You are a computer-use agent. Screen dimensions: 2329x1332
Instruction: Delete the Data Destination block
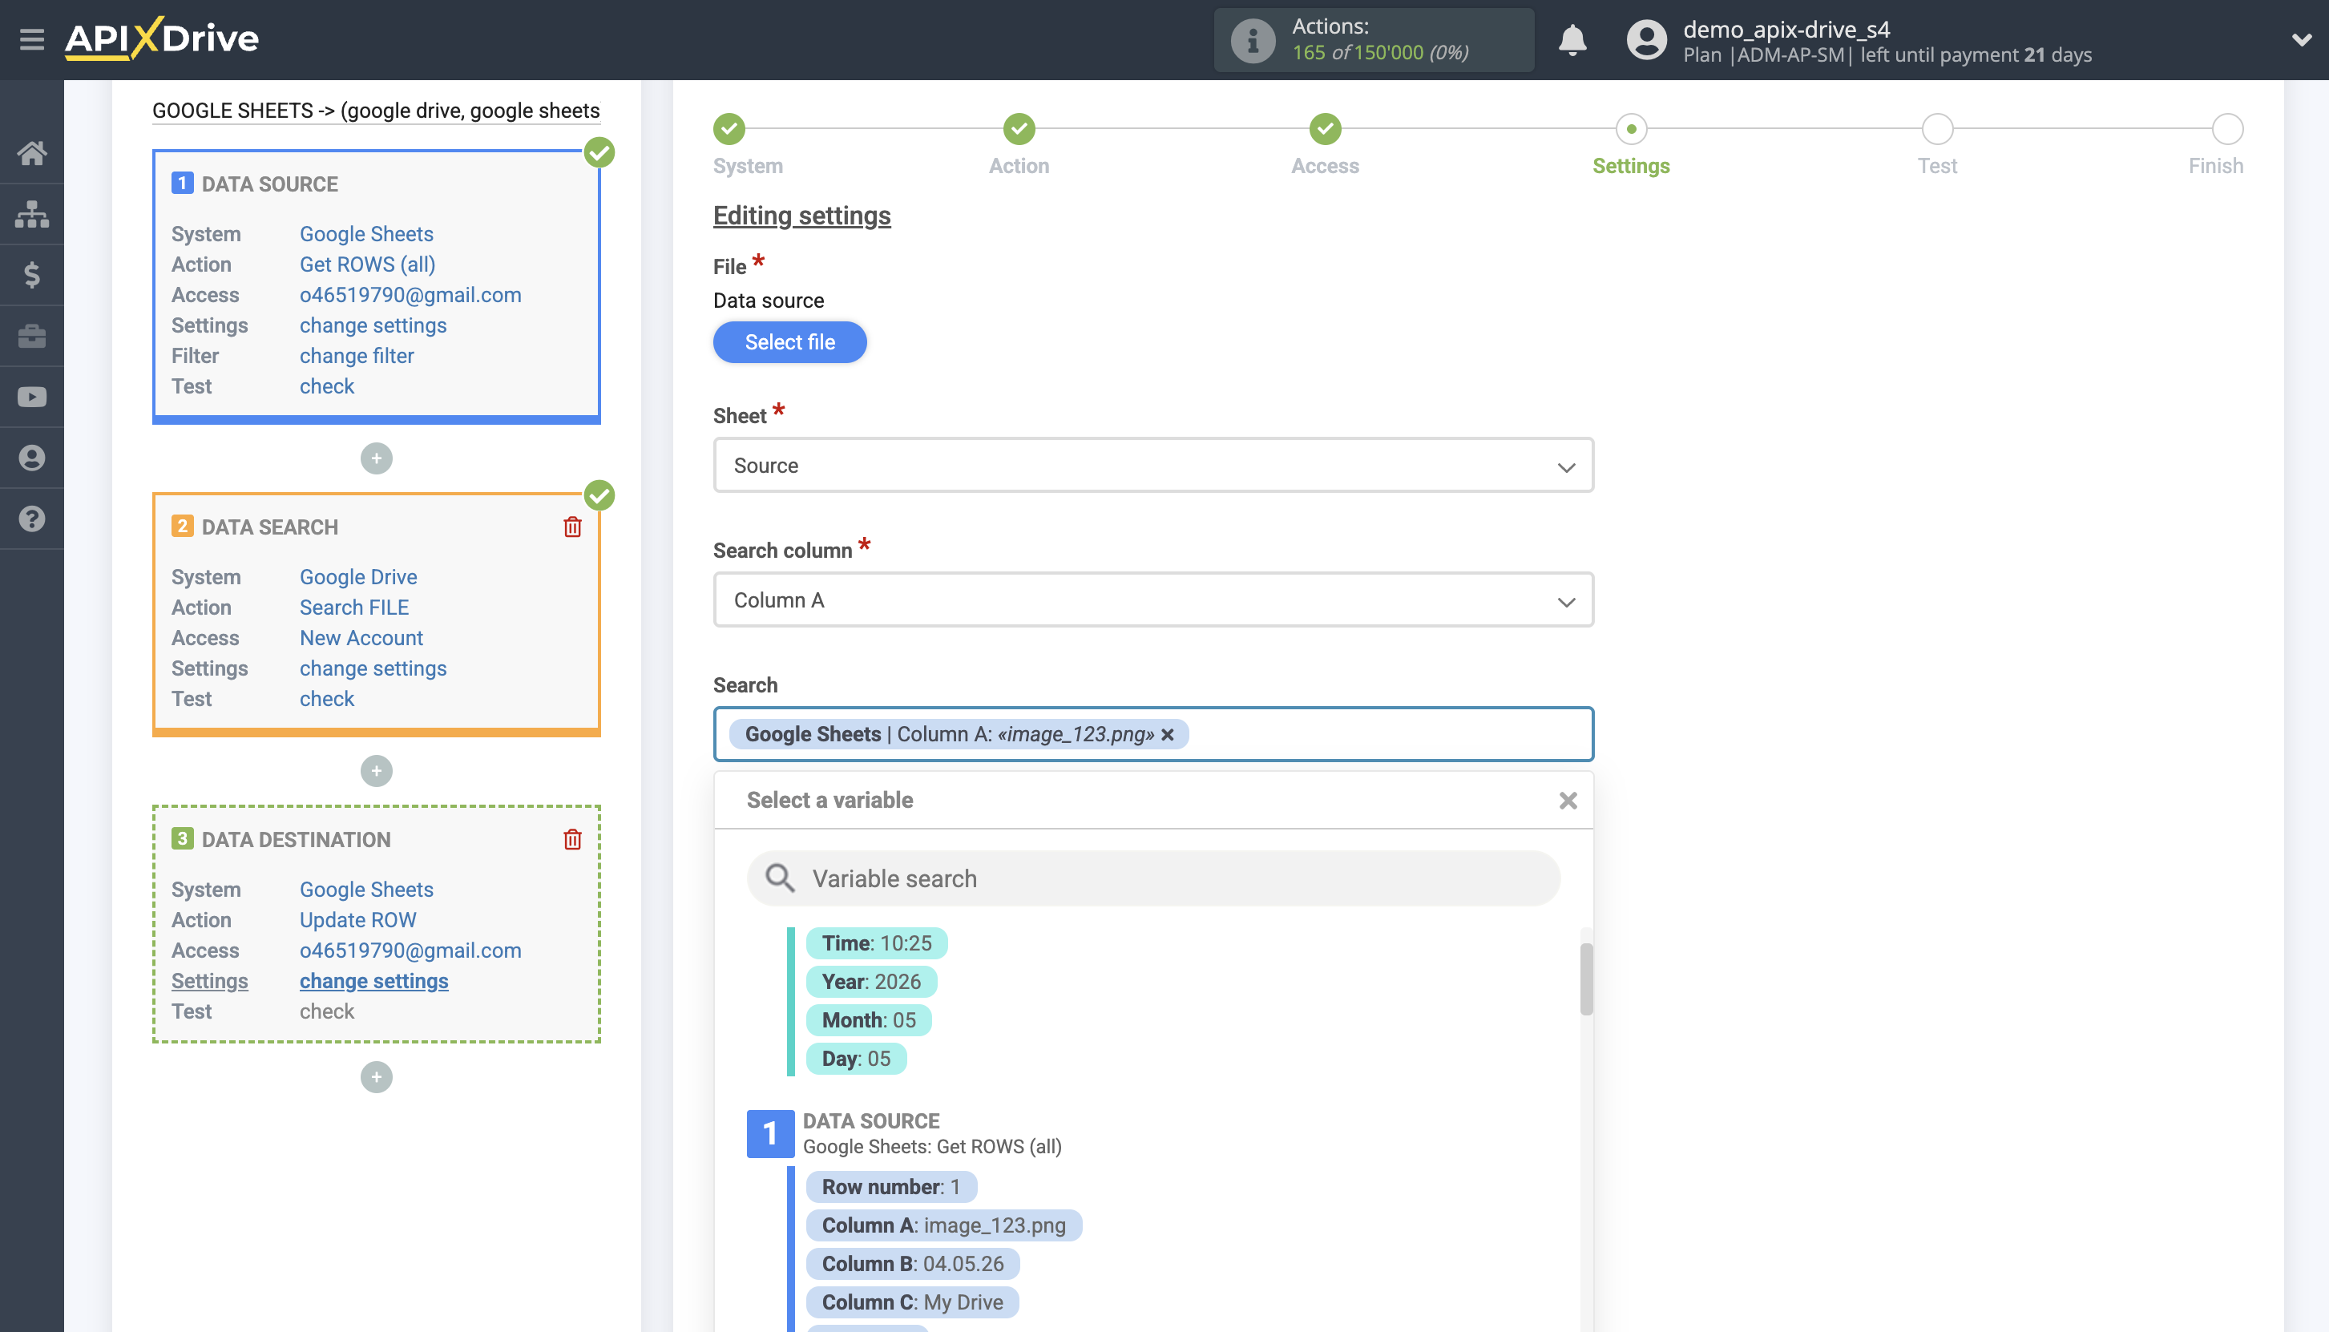[x=573, y=840]
